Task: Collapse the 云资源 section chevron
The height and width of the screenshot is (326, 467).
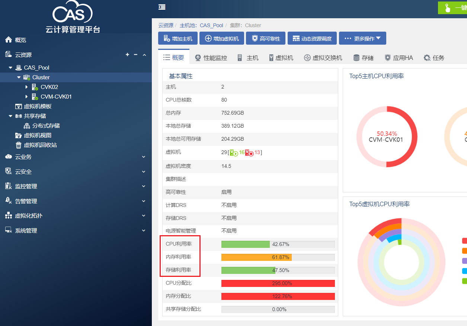Action: tap(144, 55)
